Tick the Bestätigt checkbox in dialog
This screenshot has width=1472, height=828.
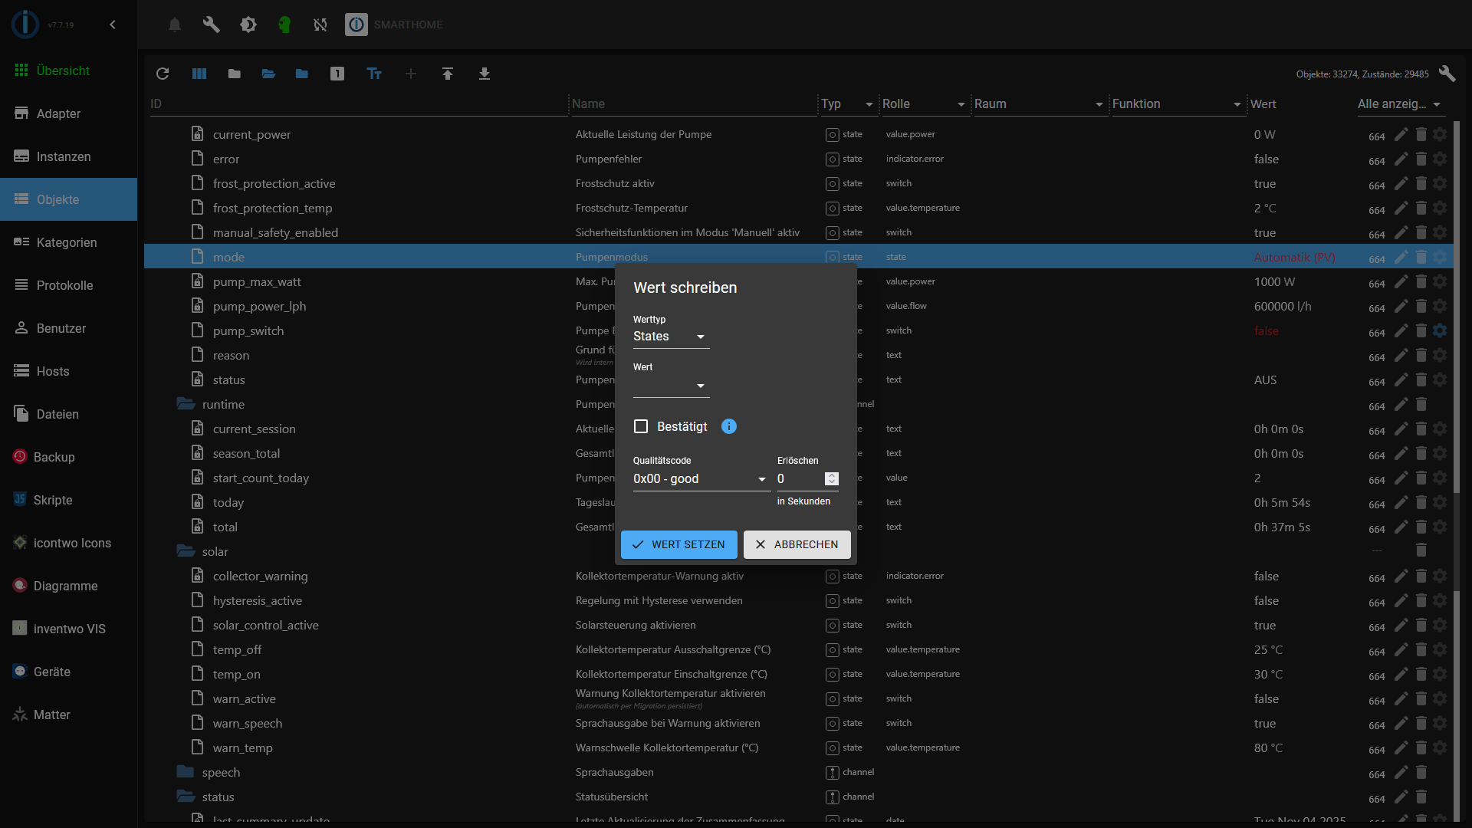click(641, 426)
